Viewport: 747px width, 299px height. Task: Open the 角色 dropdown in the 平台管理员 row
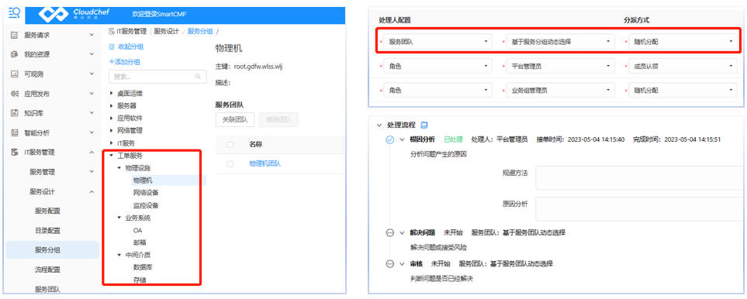pos(437,66)
